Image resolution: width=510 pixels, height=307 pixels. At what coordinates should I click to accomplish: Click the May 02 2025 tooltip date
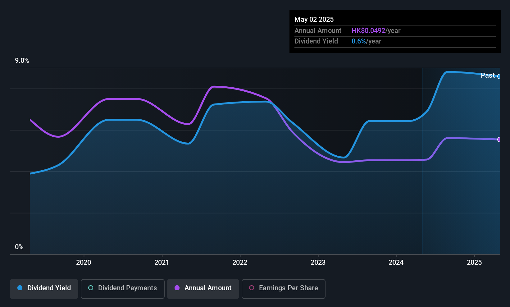tap(314, 19)
